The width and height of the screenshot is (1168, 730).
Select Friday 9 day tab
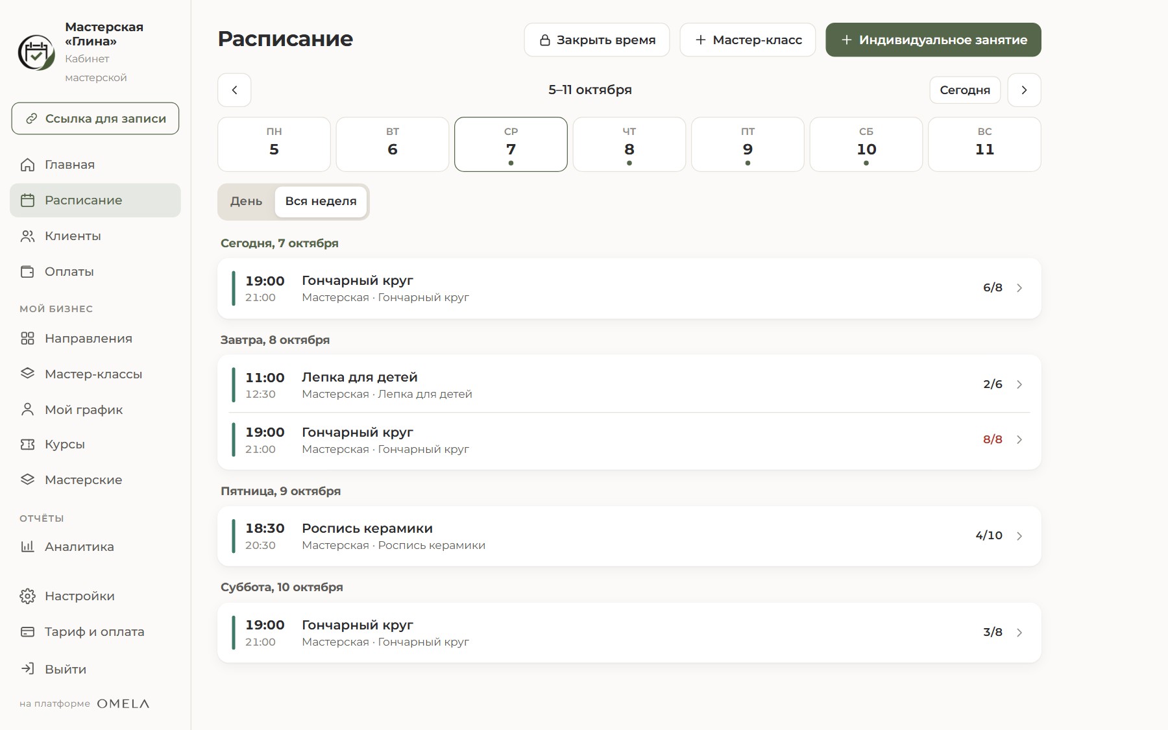click(748, 144)
